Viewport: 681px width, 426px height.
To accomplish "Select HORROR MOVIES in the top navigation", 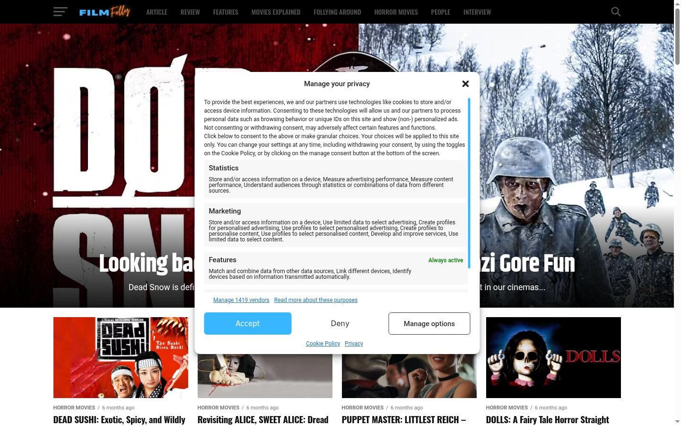I will pyautogui.click(x=396, y=12).
